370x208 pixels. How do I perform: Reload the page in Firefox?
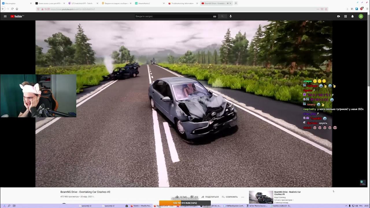tap(12, 9)
